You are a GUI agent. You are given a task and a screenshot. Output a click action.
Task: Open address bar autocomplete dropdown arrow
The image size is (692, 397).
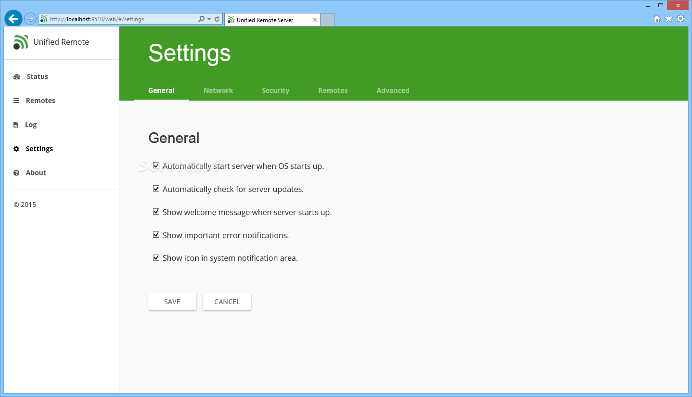209,19
